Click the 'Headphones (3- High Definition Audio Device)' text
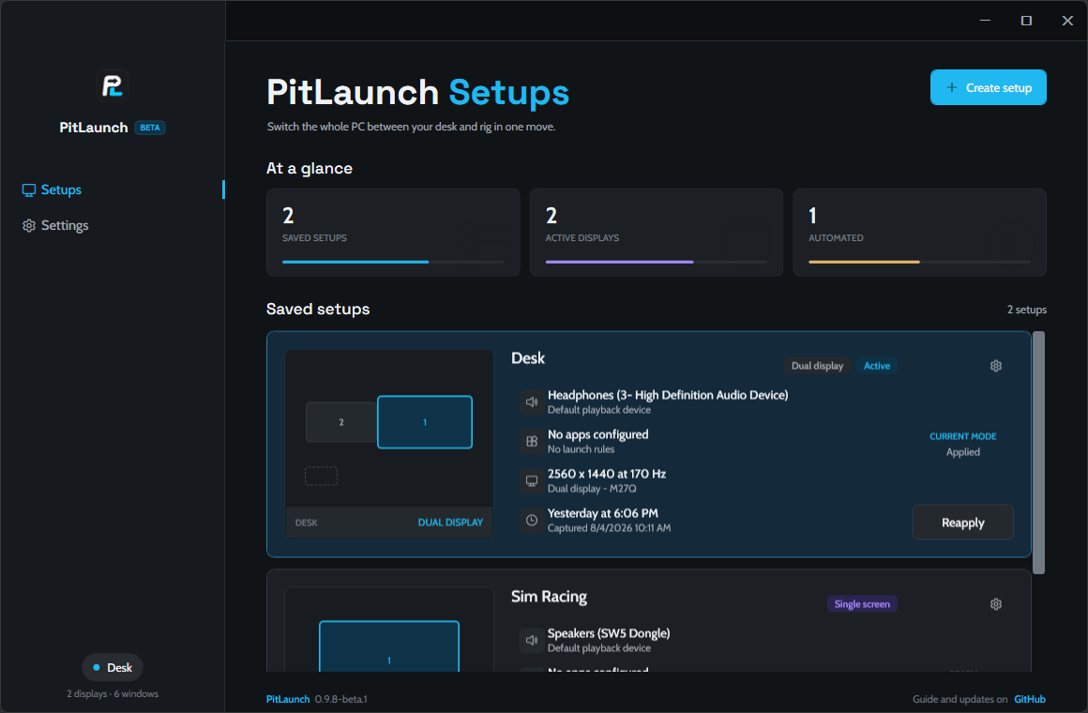This screenshot has width=1088, height=713. pos(668,395)
